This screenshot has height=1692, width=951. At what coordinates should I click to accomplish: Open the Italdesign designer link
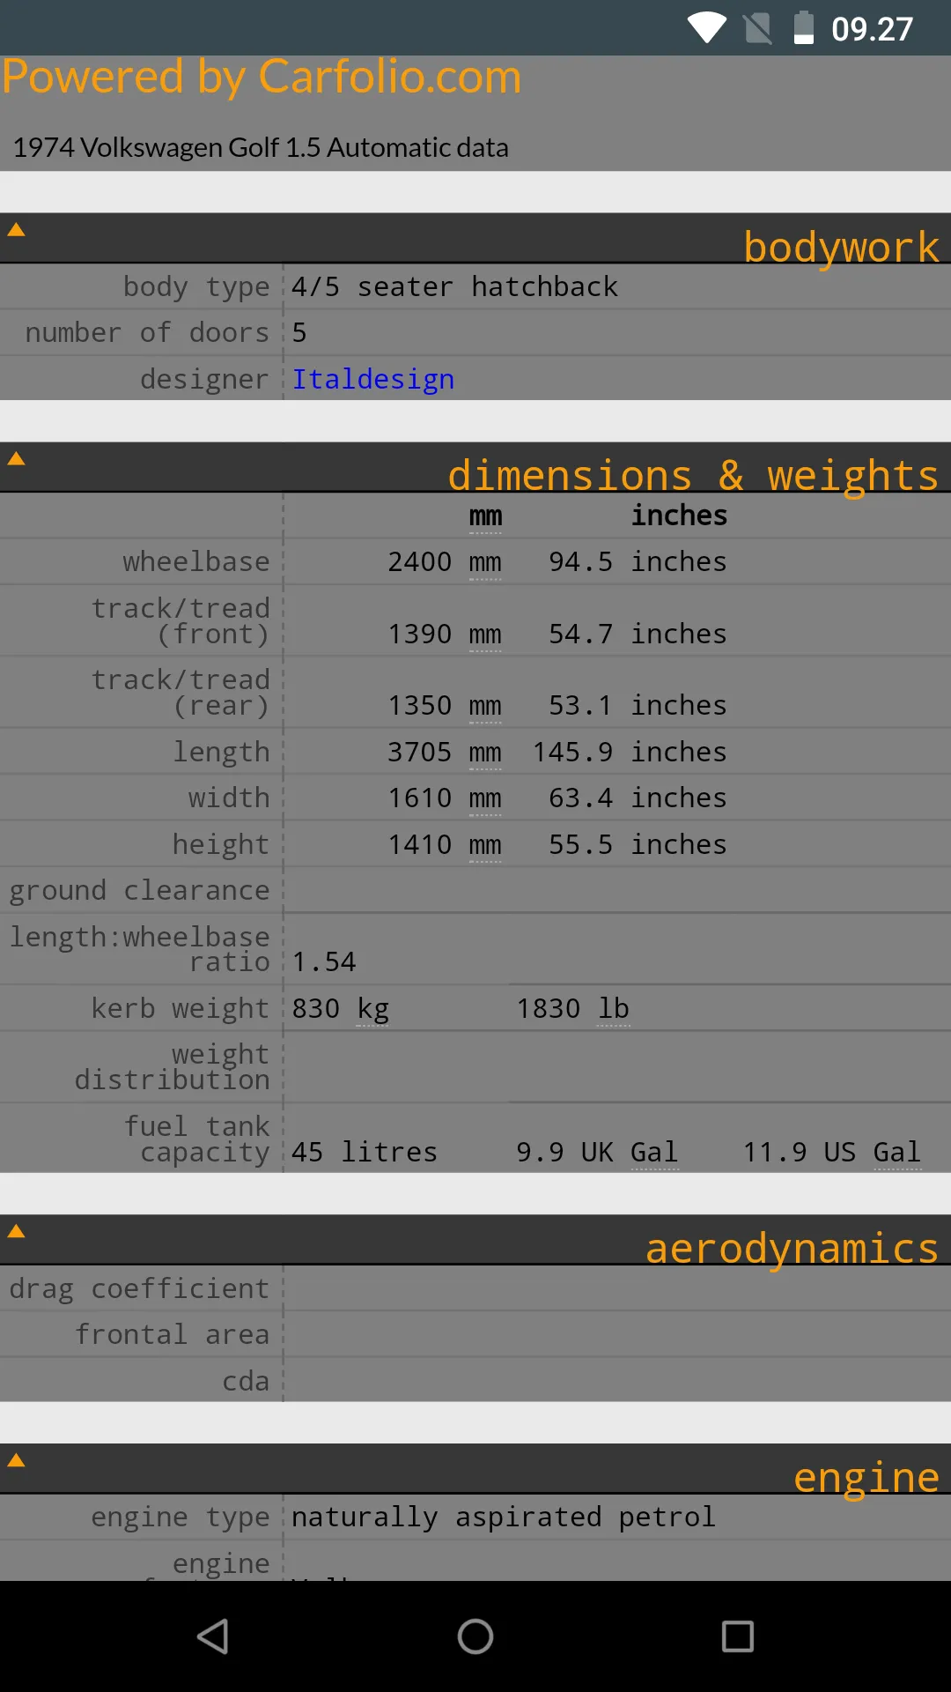click(x=373, y=379)
